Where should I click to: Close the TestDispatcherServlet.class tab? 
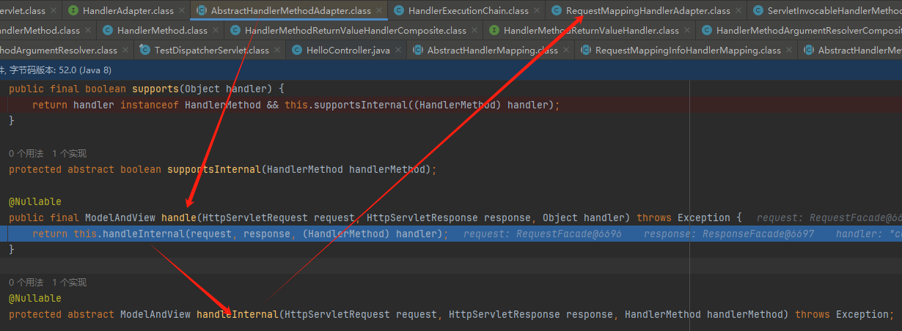278,51
